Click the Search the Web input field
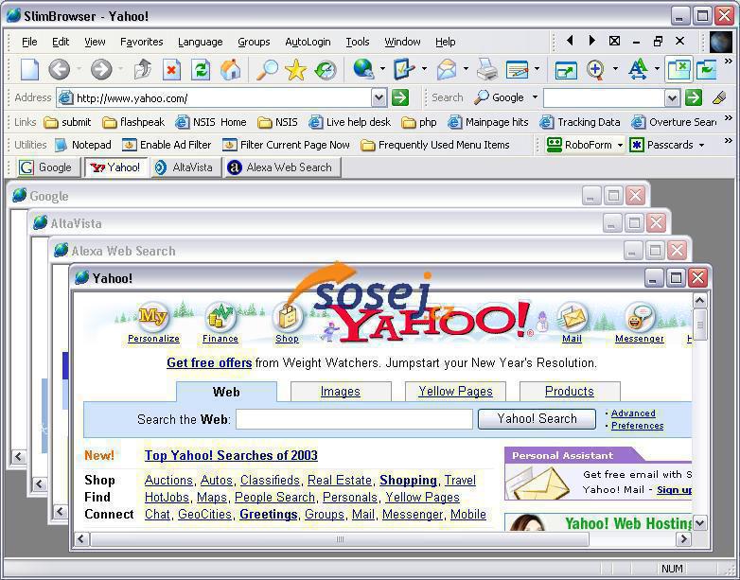The width and height of the screenshot is (740, 580). click(x=354, y=419)
